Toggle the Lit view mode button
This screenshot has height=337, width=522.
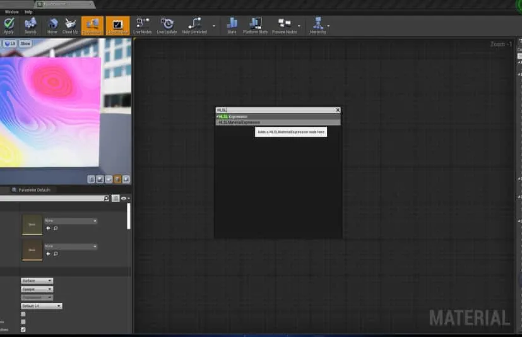[x=10, y=44]
